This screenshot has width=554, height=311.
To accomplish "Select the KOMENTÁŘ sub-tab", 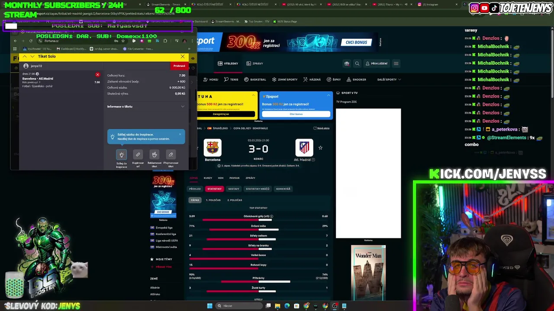I will point(283,189).
